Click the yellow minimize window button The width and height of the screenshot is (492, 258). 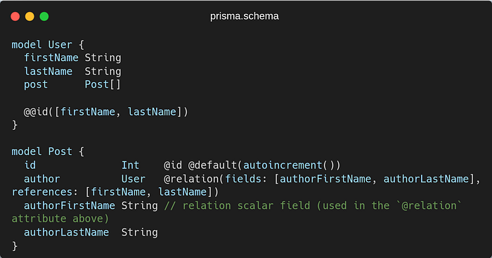click(x=30, y=16)
